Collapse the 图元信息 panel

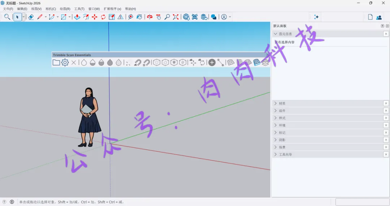(275, 34)
